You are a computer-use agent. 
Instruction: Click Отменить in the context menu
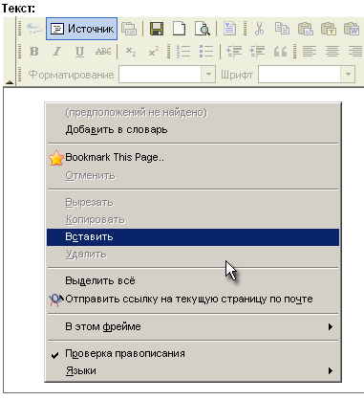pyautogui.click(x=193, y=176)
